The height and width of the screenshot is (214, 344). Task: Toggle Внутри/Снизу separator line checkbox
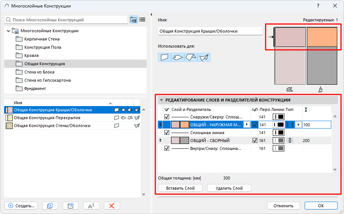(167, 148)
